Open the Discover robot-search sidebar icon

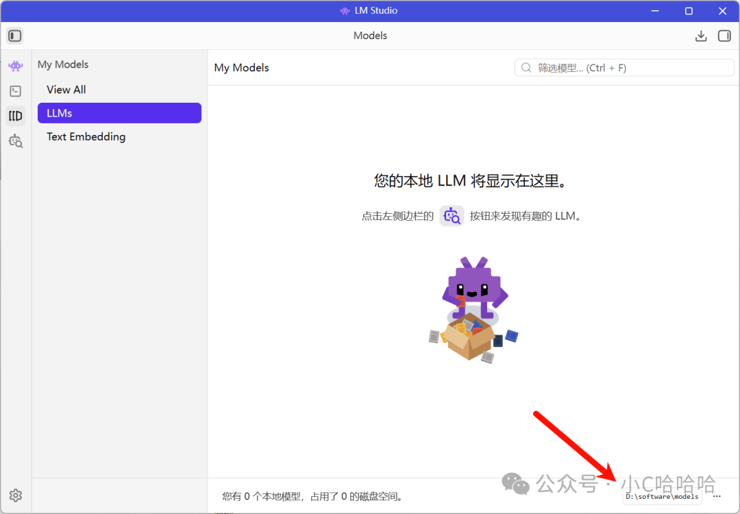16,141
